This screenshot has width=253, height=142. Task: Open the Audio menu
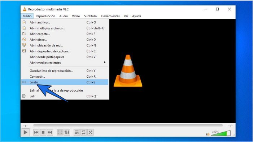tap(64, 16)
